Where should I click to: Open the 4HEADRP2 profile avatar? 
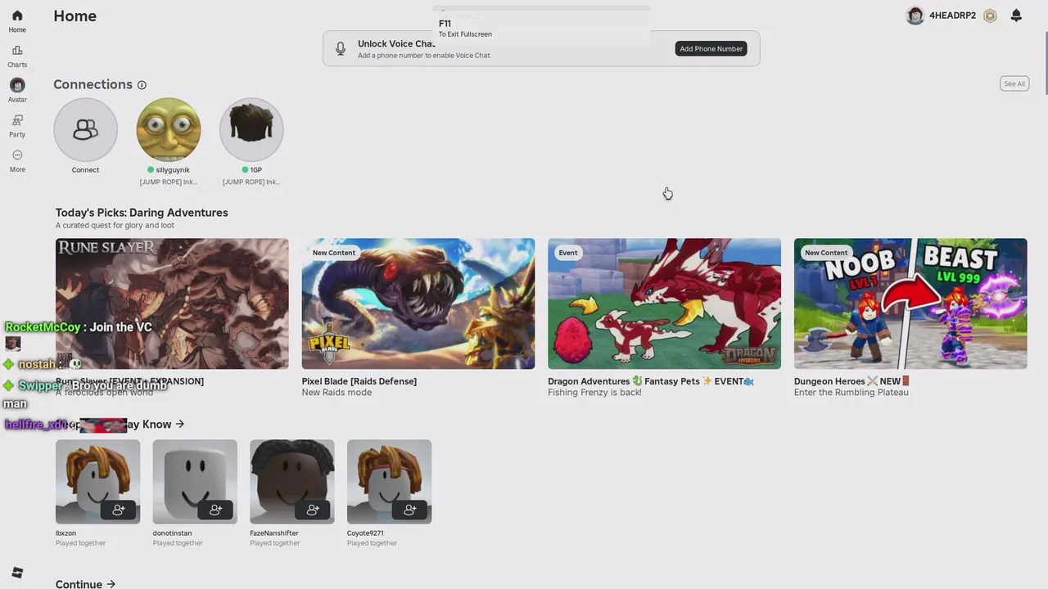915,16
